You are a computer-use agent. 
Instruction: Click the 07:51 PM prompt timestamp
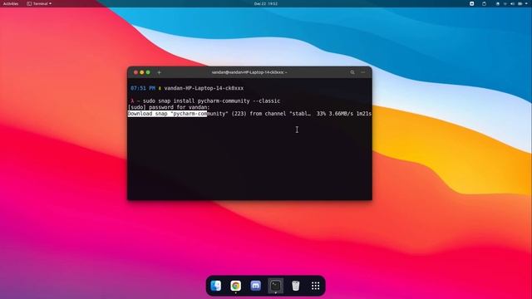coord(143,88)
